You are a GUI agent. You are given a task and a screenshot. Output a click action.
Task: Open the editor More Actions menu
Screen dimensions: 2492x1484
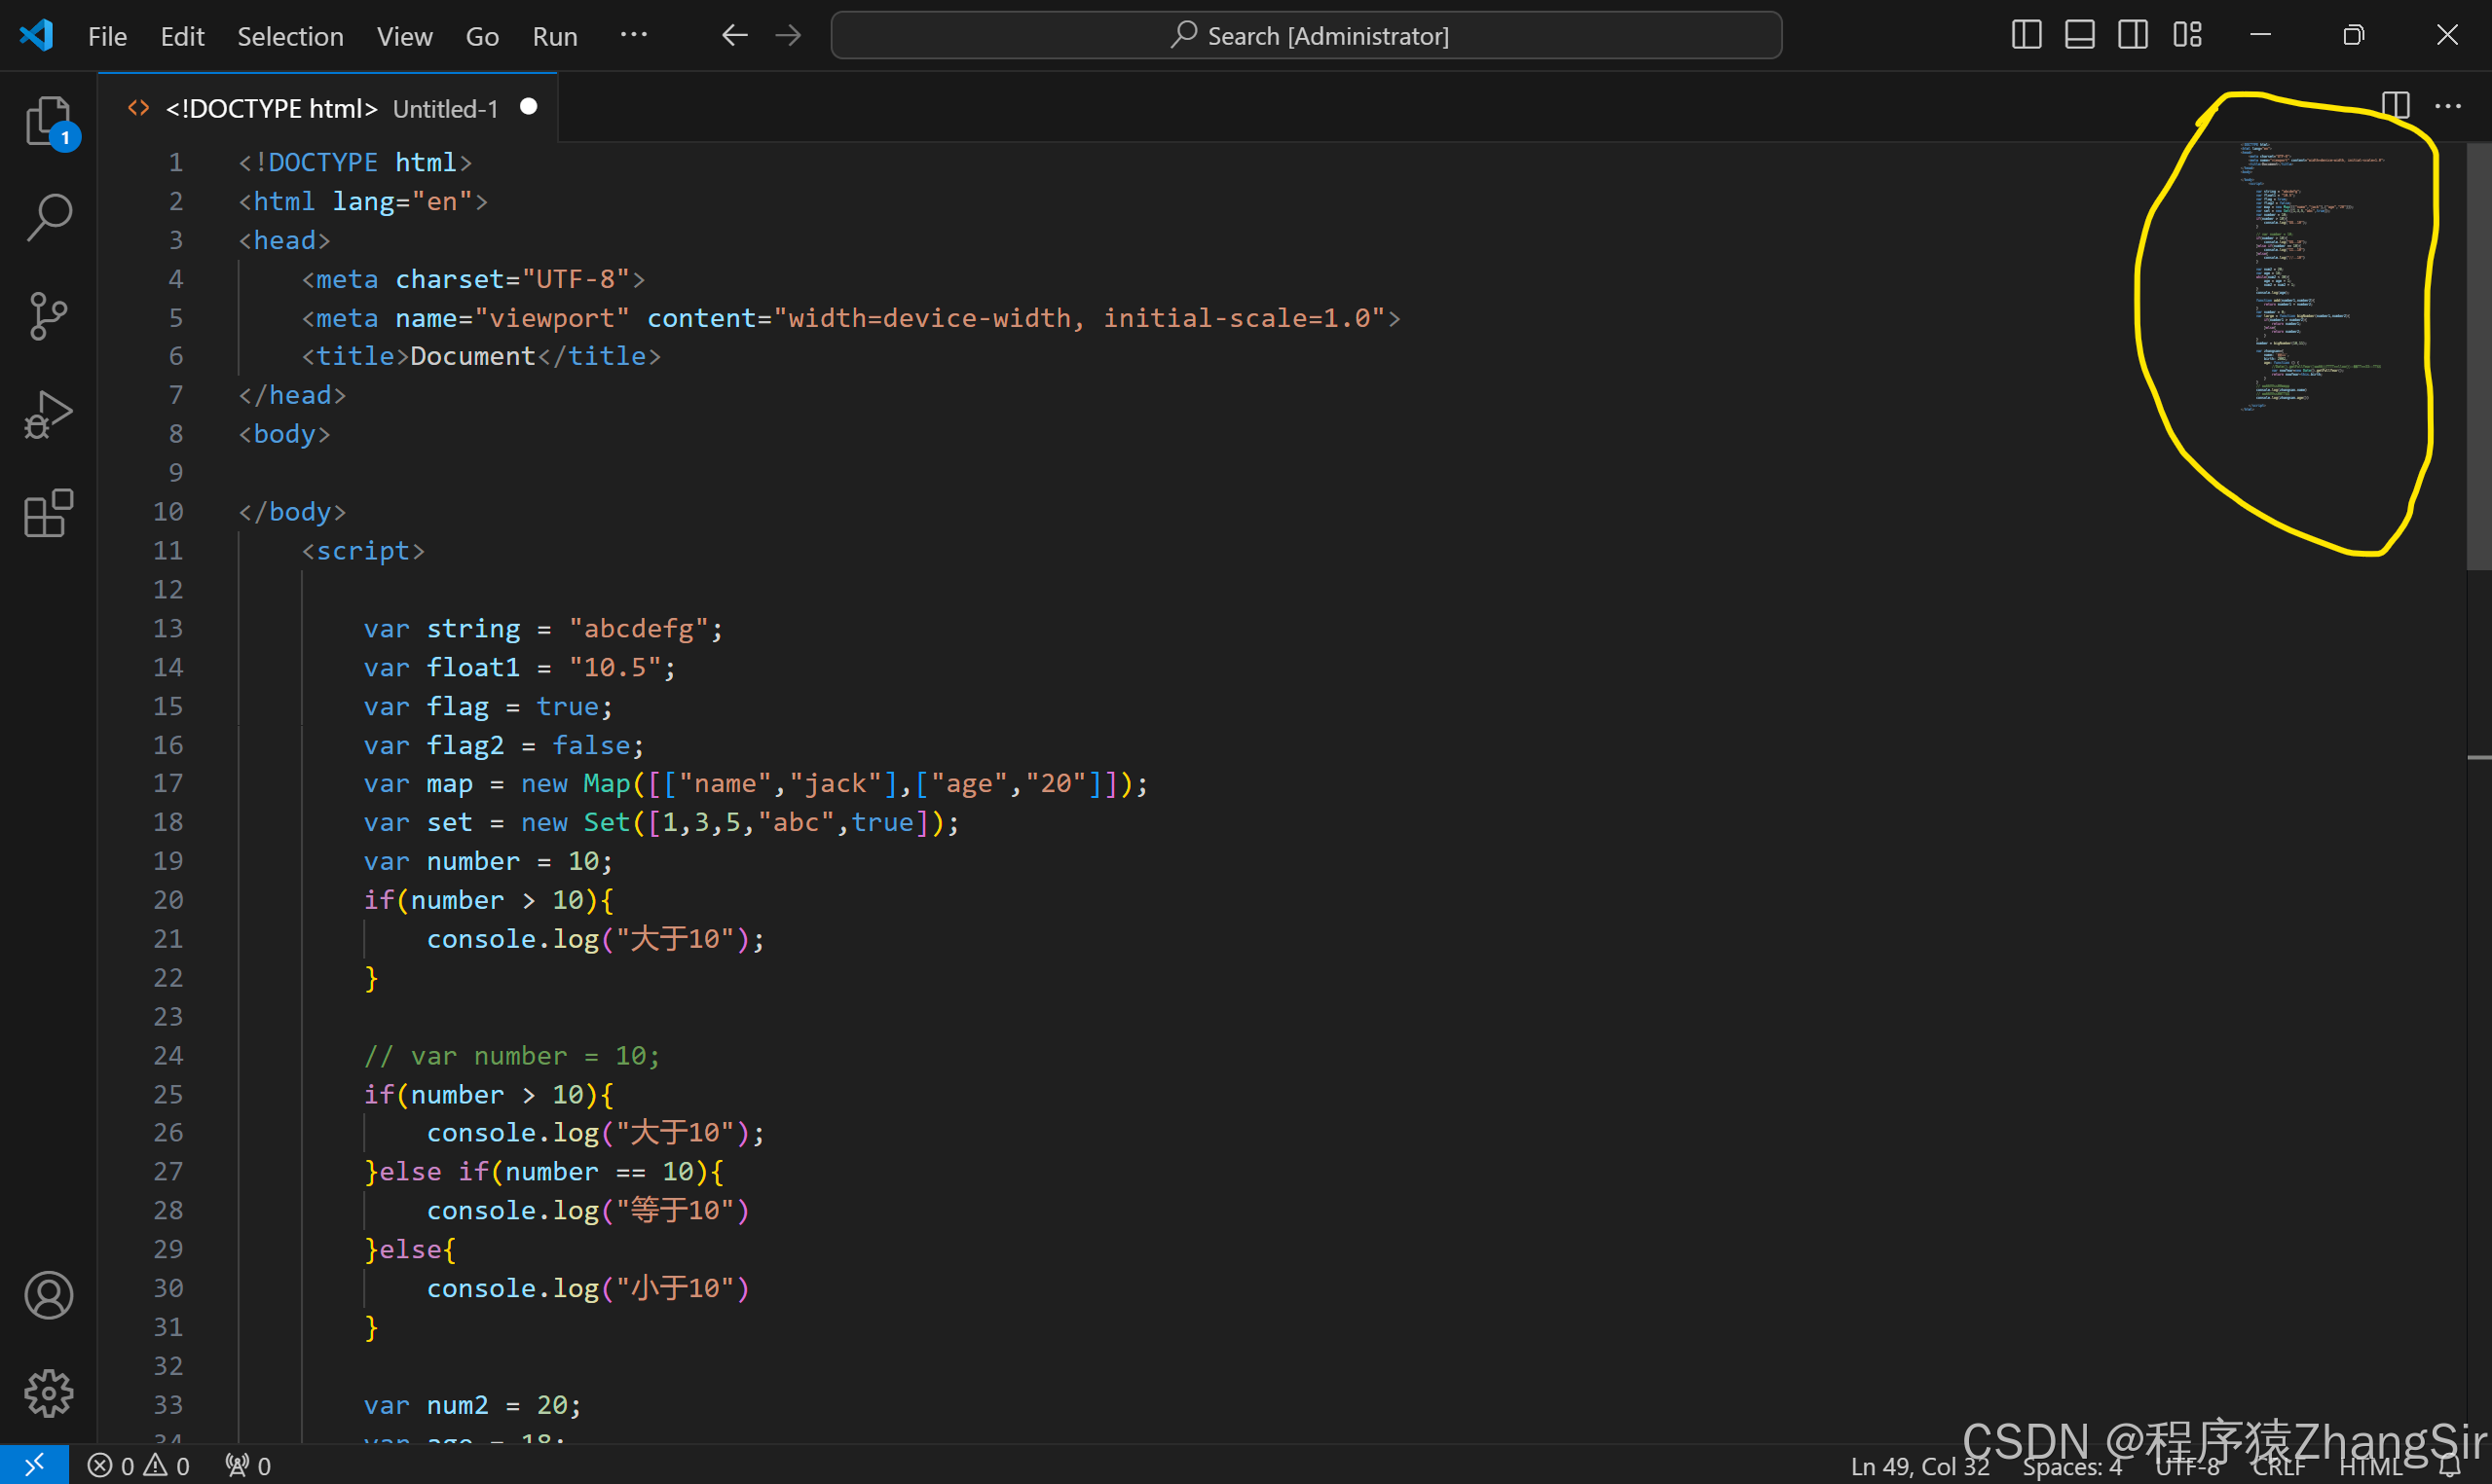click(x=2447, y=105)
